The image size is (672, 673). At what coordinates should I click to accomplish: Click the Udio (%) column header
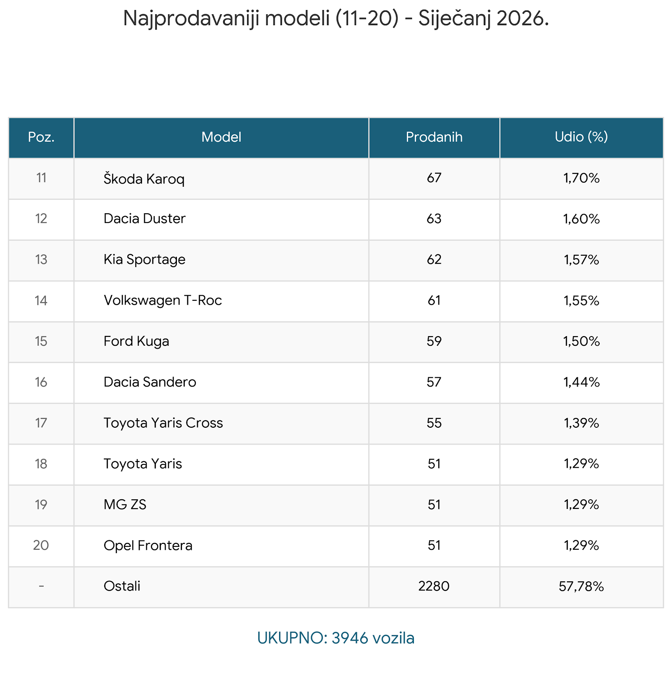(581, 137)
